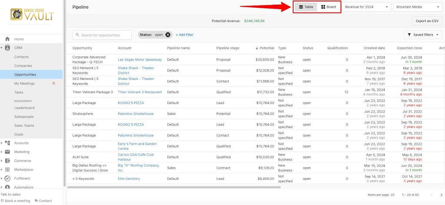Image resolution: width=445 pixels, height=205 pixels.
Task: Click the Automations icon in sidebar
Action: point(7,187)
